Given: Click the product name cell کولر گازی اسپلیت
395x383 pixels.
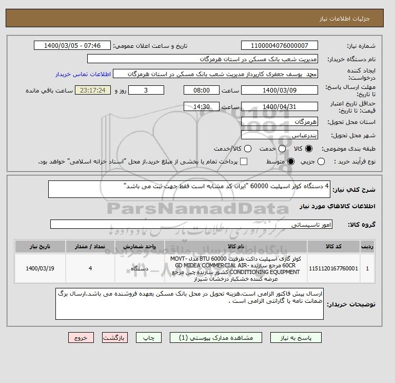Looking at the screenshot, I should (236, 269).
